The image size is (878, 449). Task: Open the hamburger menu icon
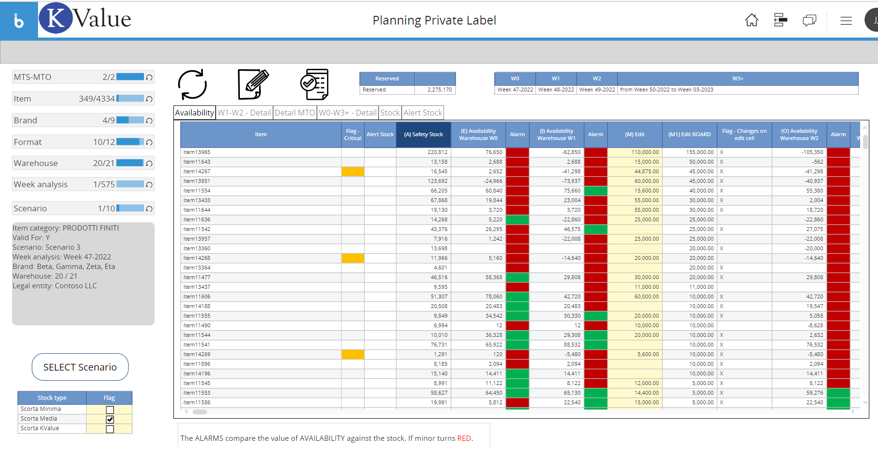click(846, 21)
